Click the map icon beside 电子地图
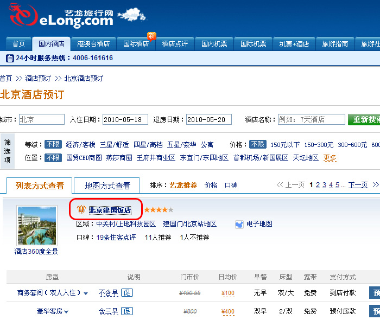Screen dimensions: 380x320 click(x=239, y=225)
